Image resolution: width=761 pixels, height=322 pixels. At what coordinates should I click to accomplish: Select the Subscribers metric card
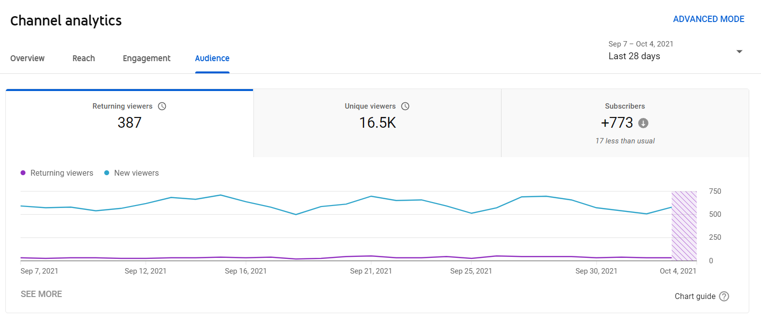pyautogui.click(x=625, y=122)
